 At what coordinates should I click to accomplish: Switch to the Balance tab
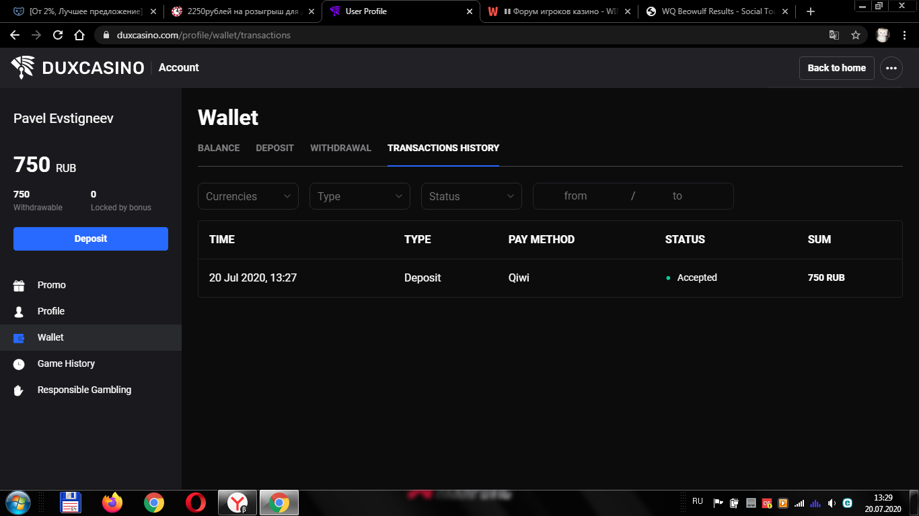tap(219, 148)
